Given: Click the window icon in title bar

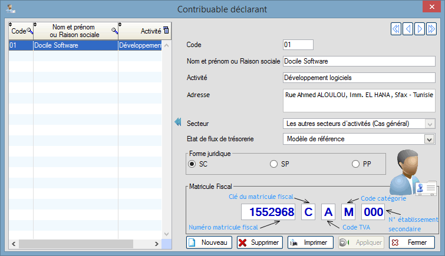Looking at the screenshot, I should [11, 9].
